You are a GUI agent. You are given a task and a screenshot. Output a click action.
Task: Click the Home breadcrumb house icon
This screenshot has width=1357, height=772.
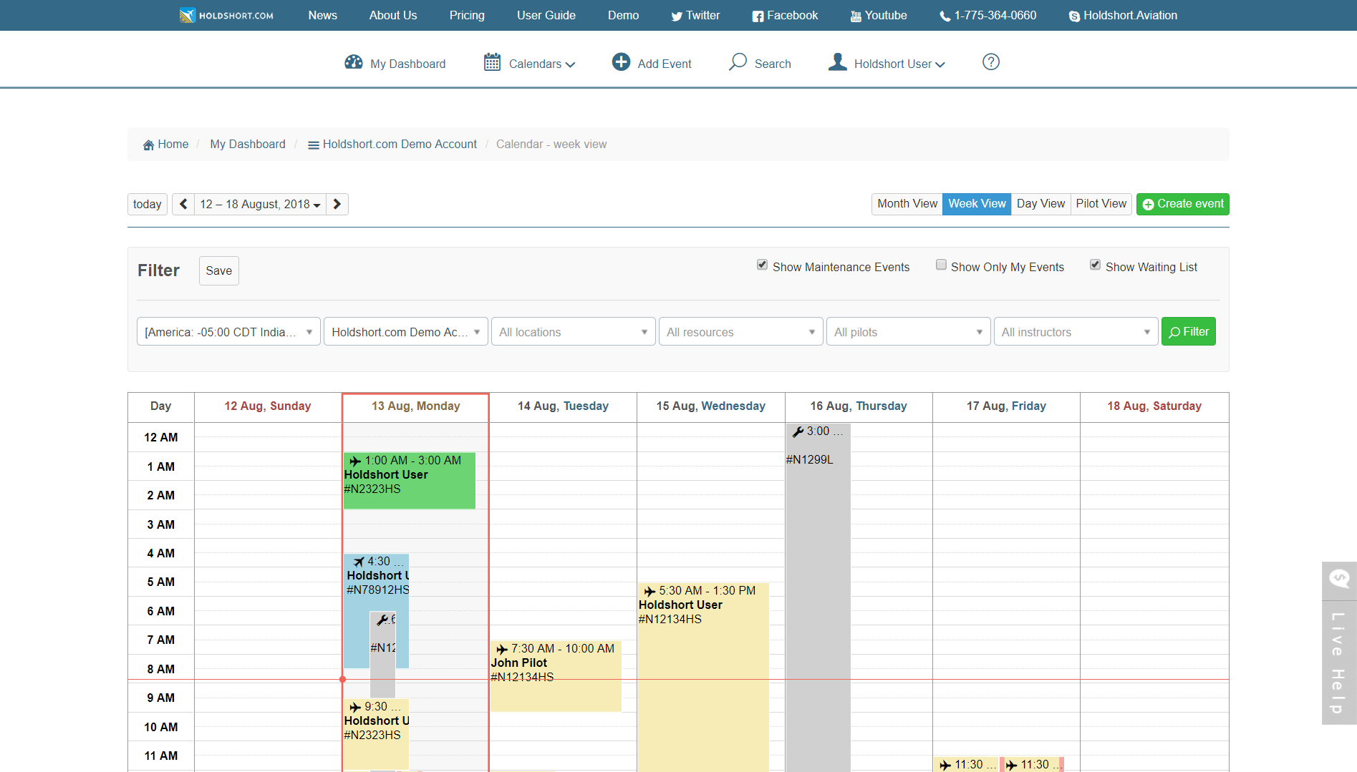(x=148, y=144)
